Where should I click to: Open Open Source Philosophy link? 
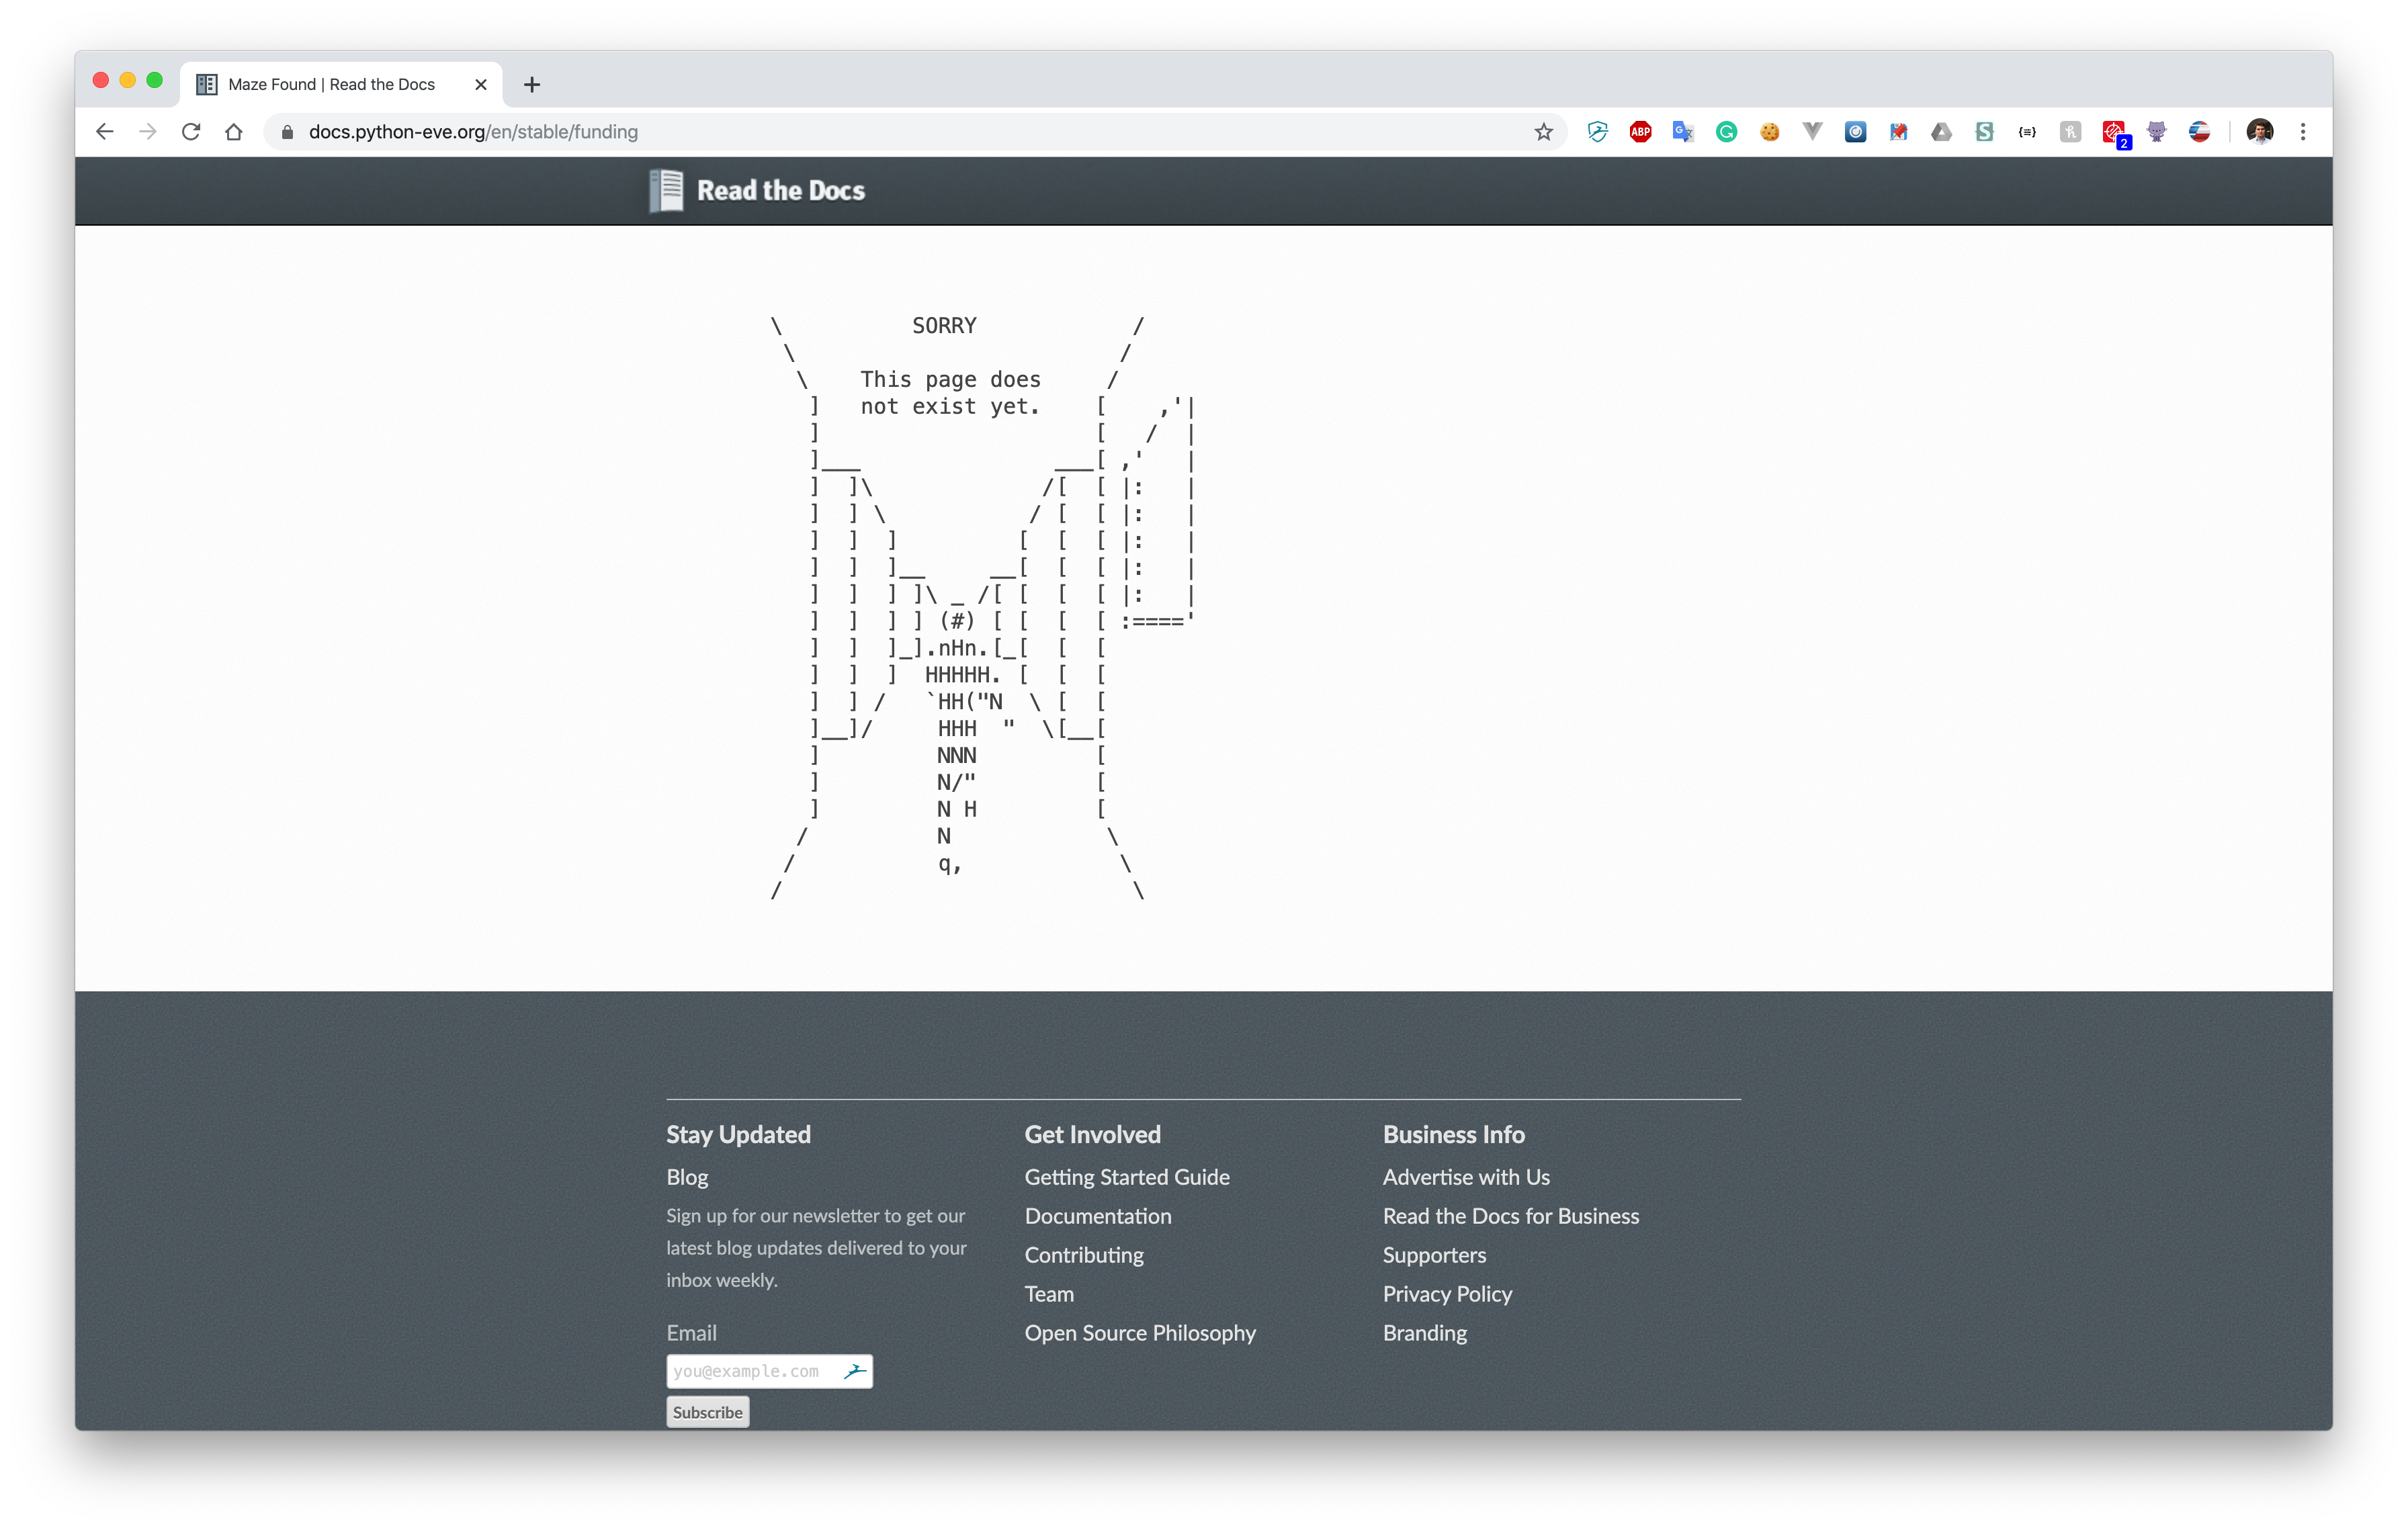click(x=1140, y=1332)
